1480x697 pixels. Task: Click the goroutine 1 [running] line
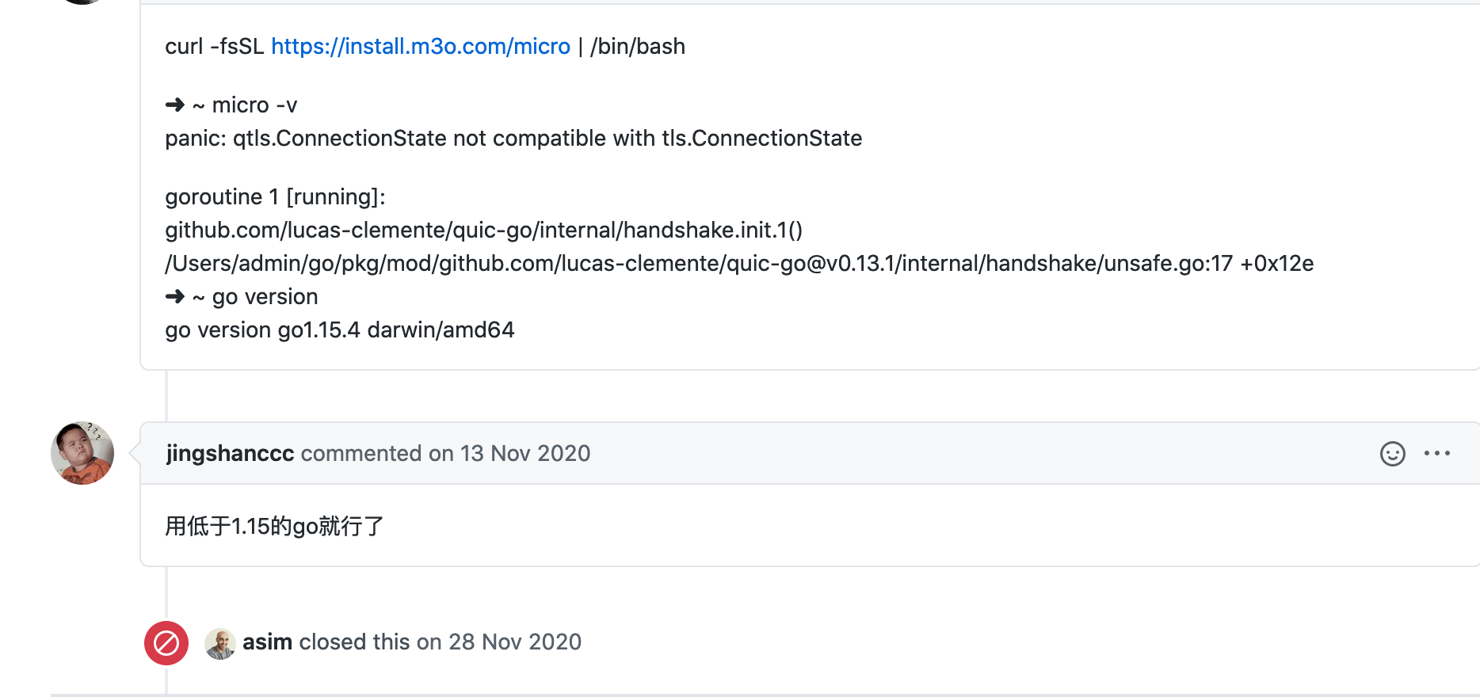pyautogui.click(x=275, y=197)
